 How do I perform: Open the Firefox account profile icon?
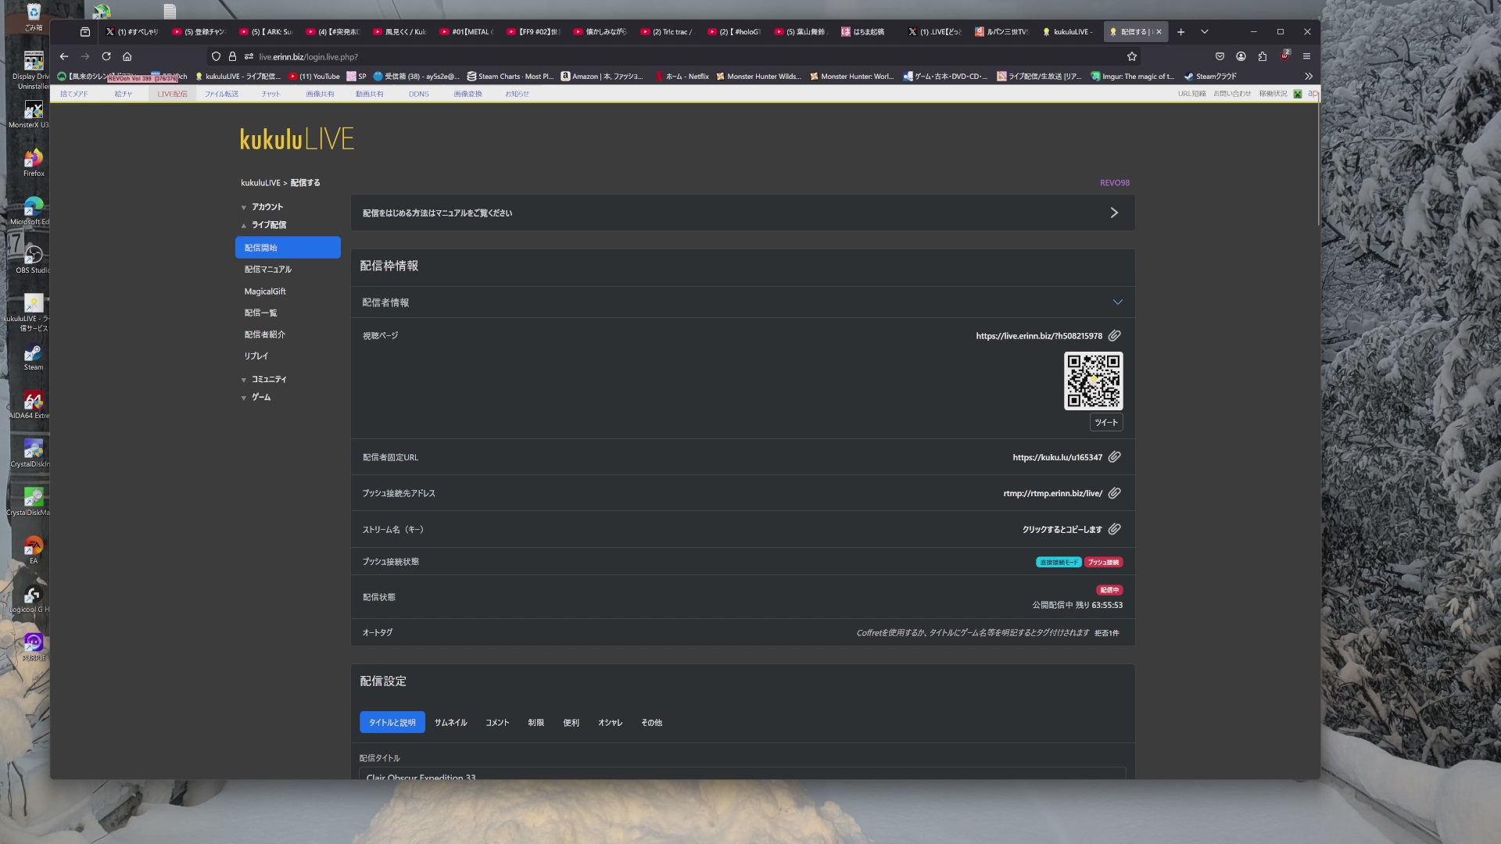[1241, 56]
